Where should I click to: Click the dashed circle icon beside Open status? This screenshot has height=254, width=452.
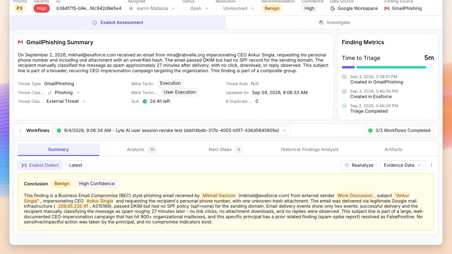[185, 8]
